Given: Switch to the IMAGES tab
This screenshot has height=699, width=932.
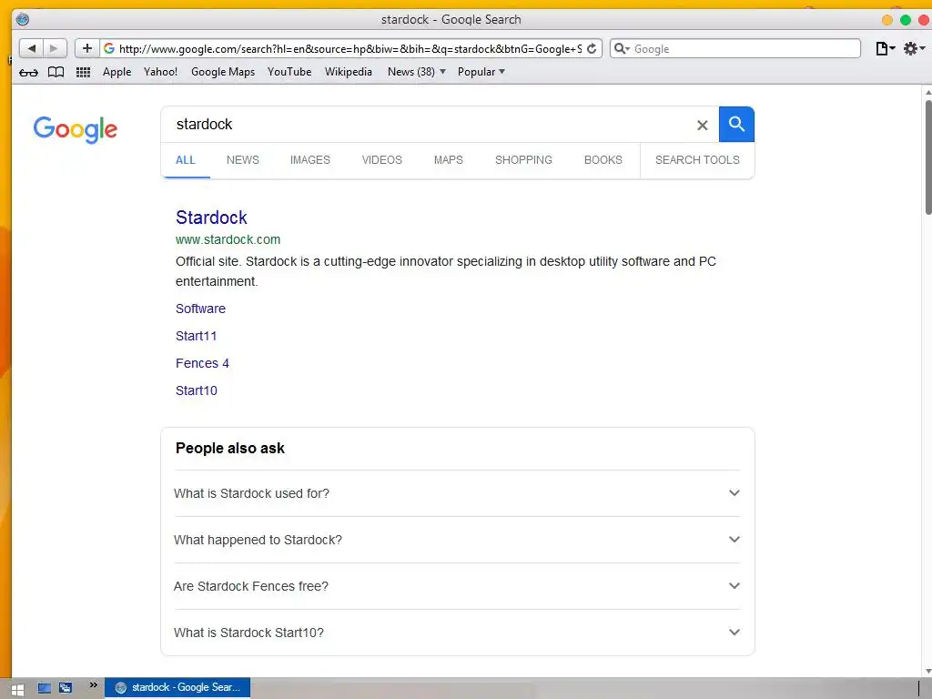Looking at the screenshot, I should [310, 160].
